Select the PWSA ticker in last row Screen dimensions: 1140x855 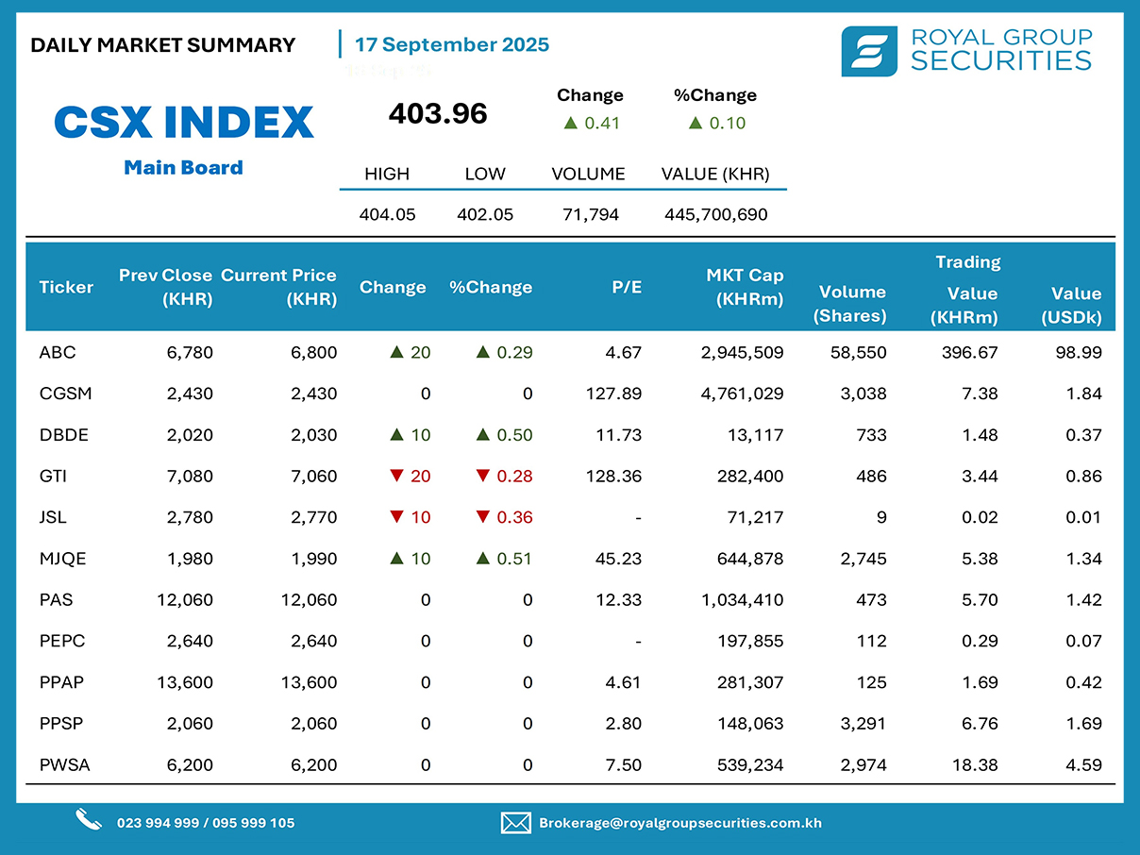(65, 765)
